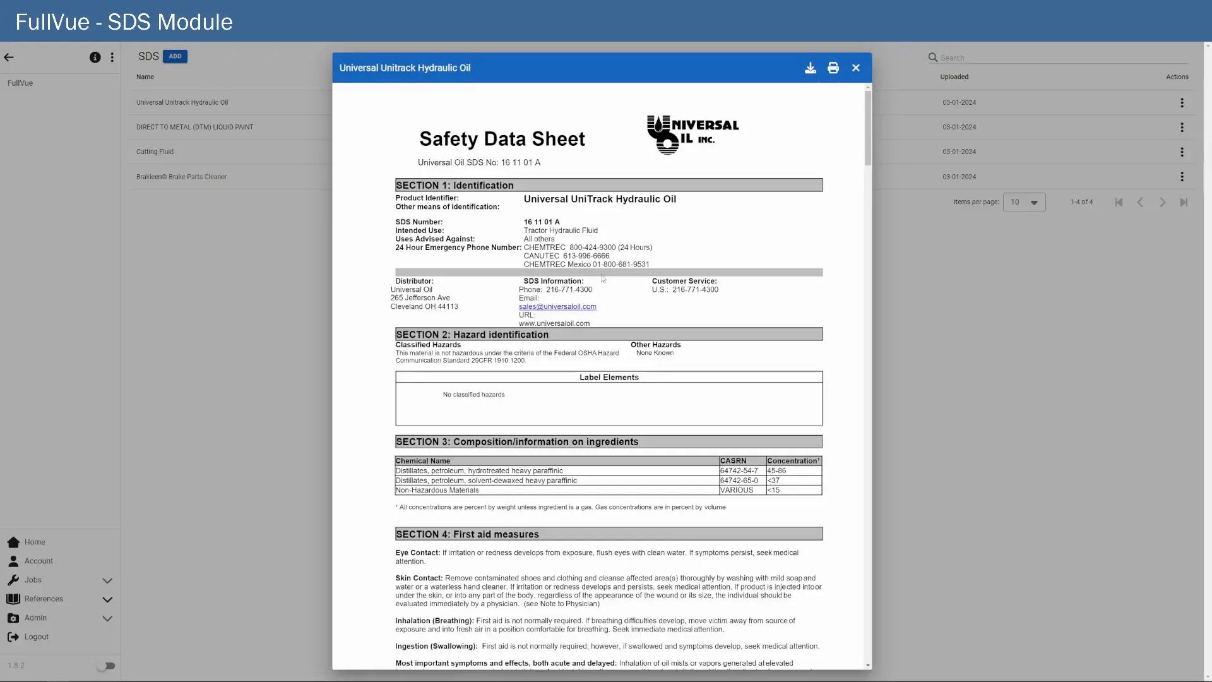Expand the Jobs chevron
1212x682 pixels.
pos(107,580)
